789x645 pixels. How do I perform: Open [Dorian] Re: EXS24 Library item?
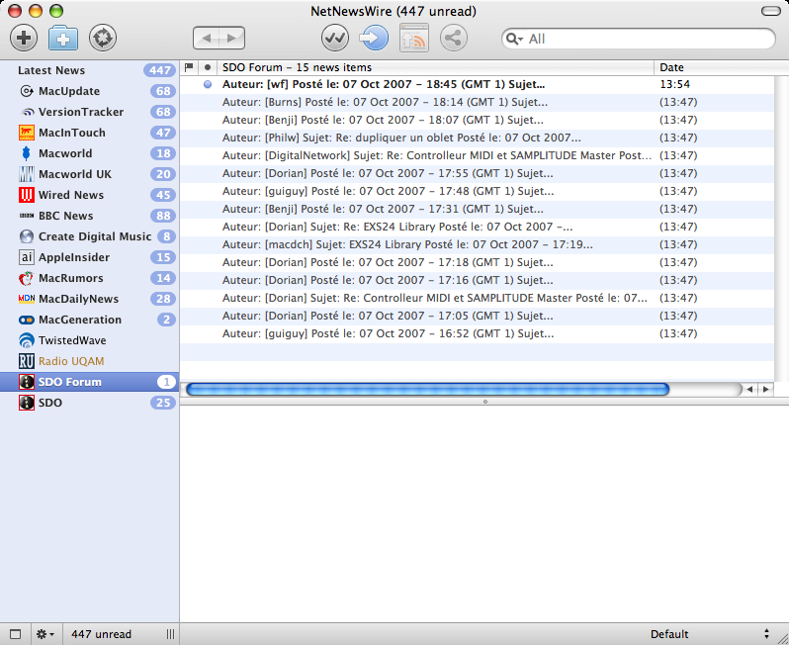[477, 227]
